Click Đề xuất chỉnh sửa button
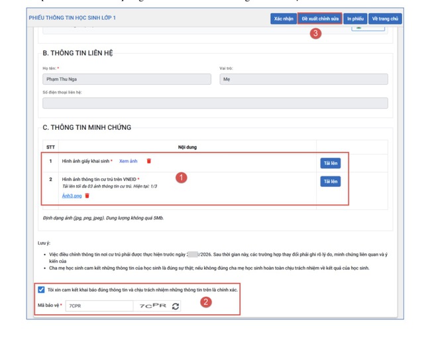 pyautogui.click(x=320, y=19)
